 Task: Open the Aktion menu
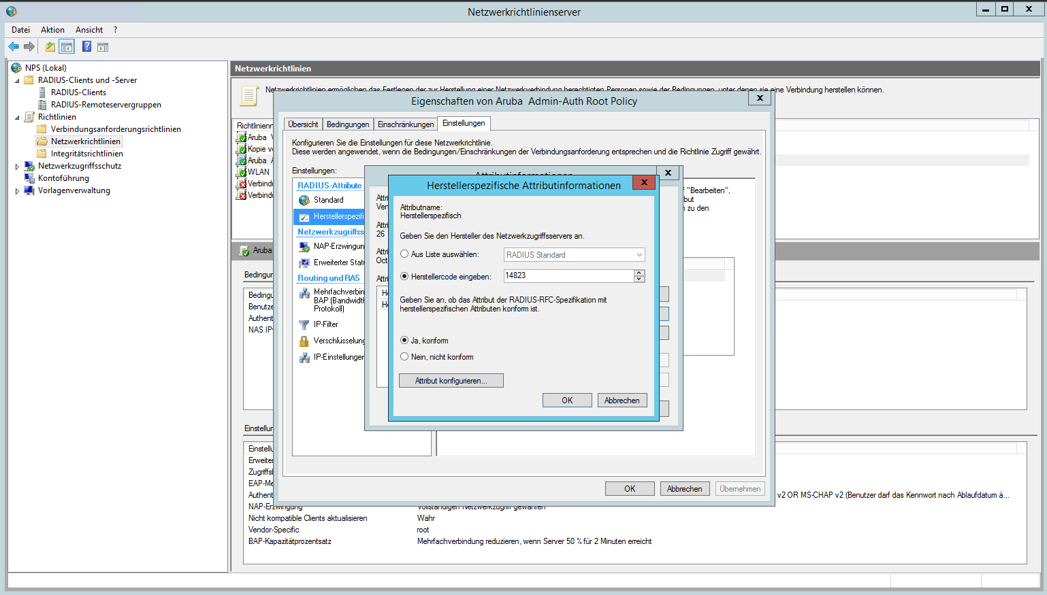[x=52, y=30]
